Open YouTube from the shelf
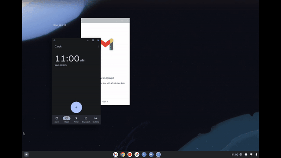281x158 pixels. 130,154
